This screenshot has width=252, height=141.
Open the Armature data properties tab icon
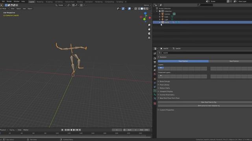coord(155,91)
